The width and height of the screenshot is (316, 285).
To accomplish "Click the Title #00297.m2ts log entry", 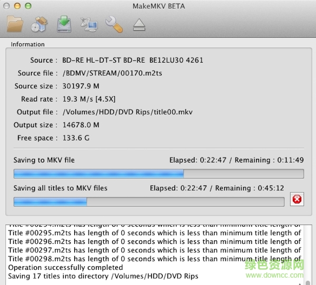I will point(153,250).
